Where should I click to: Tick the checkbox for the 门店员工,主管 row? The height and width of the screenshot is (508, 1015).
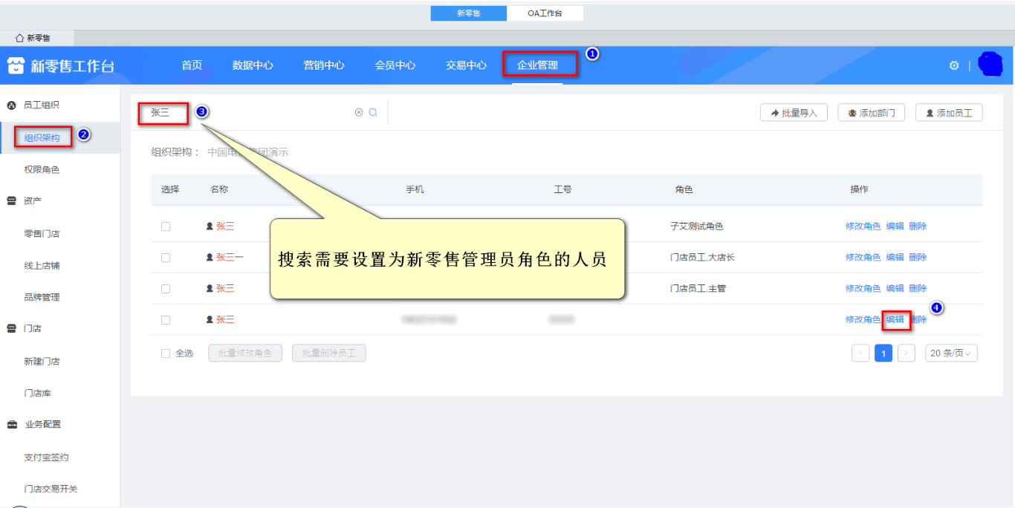pos(166,289)
